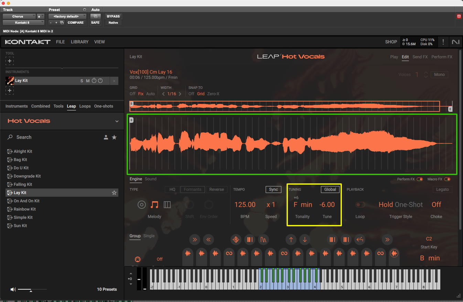
Task: Toggle the automation SAFE button
Action: (95, 23)
